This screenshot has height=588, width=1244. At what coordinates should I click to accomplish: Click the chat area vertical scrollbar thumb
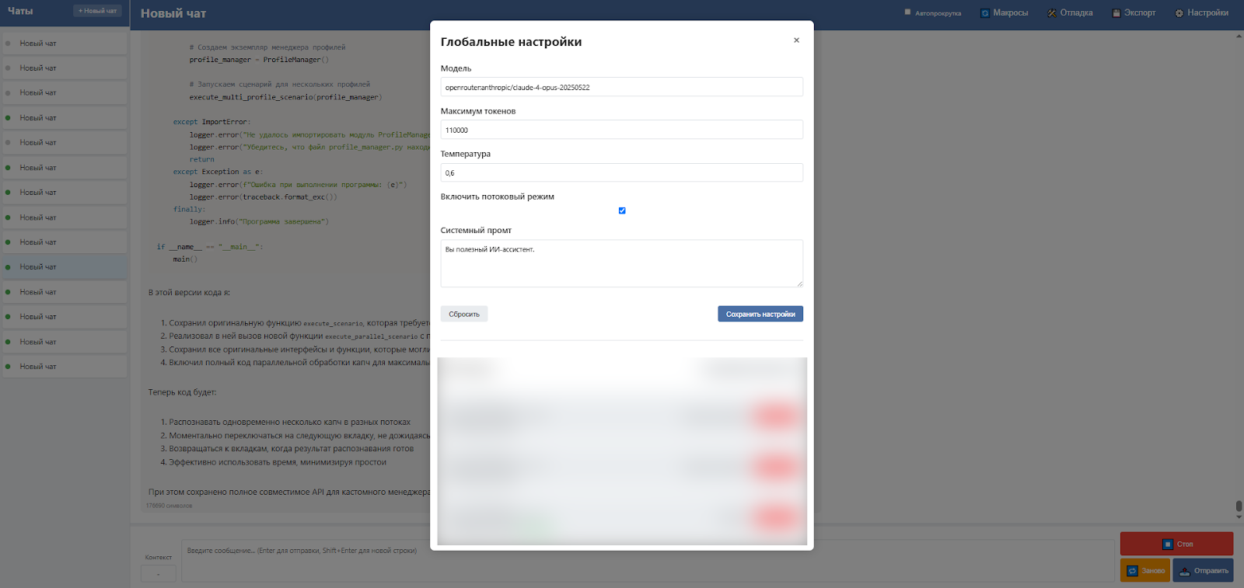point(1239,506)
